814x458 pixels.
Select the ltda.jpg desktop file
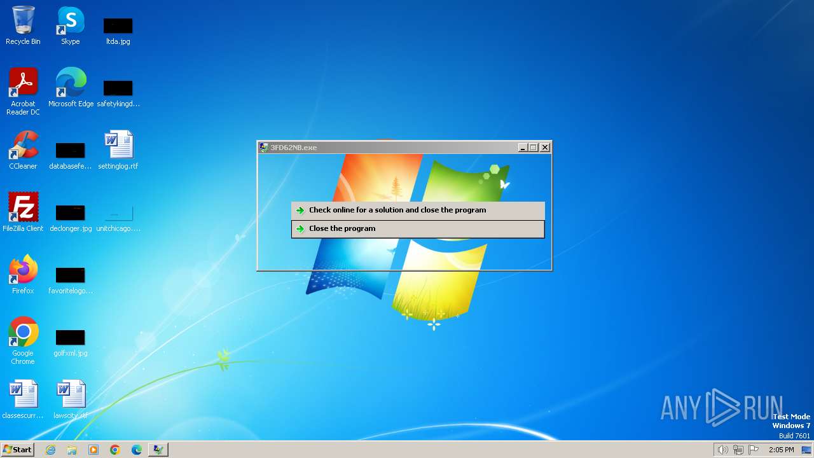point(118,31)
